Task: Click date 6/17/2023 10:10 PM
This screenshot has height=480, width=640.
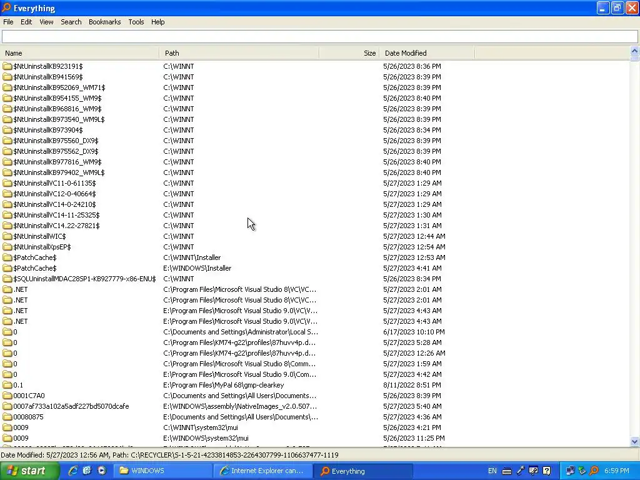Action: click(414, 332)
